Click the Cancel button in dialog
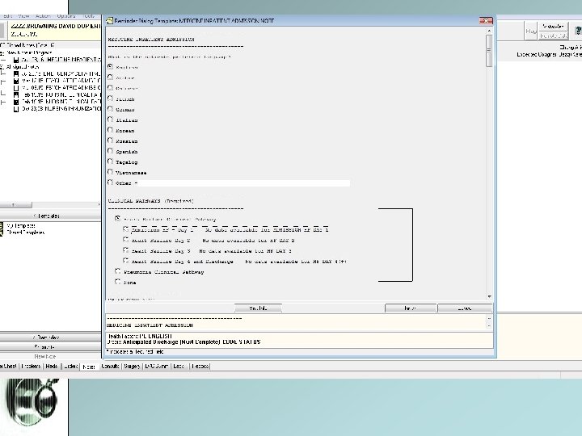582x436 pixels. coord(465,308)
